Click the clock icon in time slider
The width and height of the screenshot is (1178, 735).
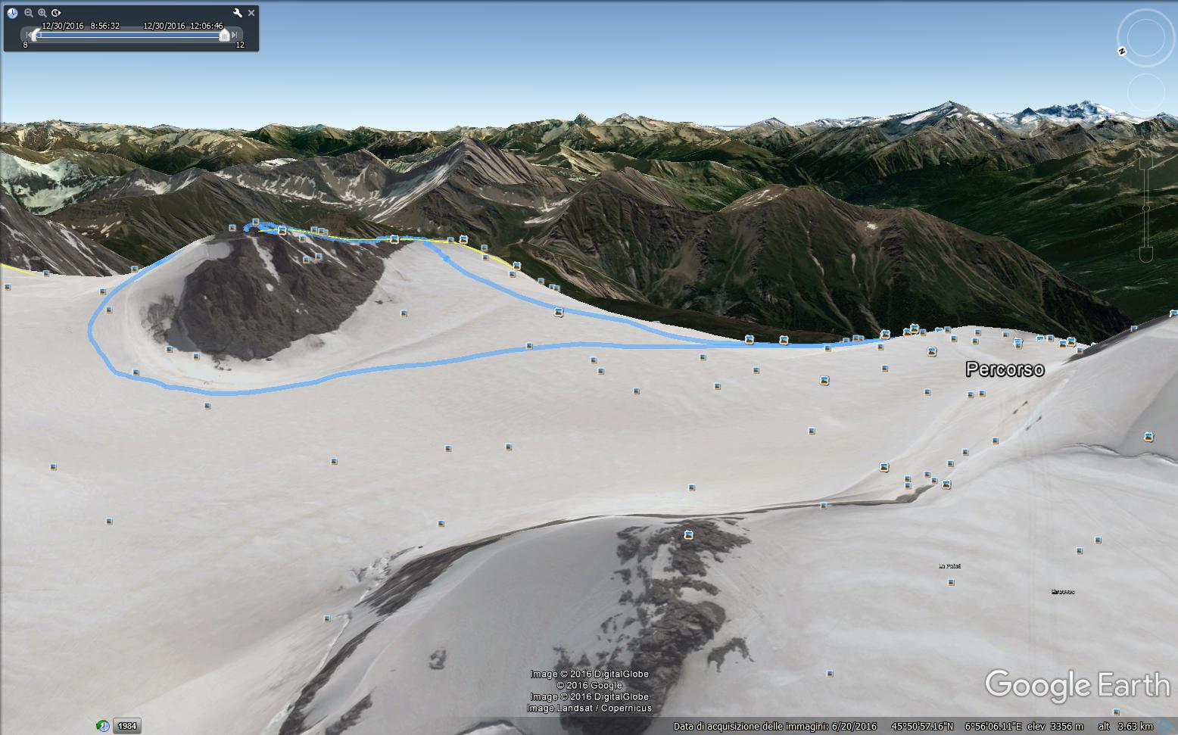click(x=12, y=13)
